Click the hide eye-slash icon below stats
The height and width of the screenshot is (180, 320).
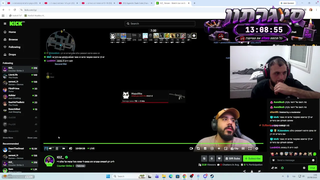[x=259, y=171]
